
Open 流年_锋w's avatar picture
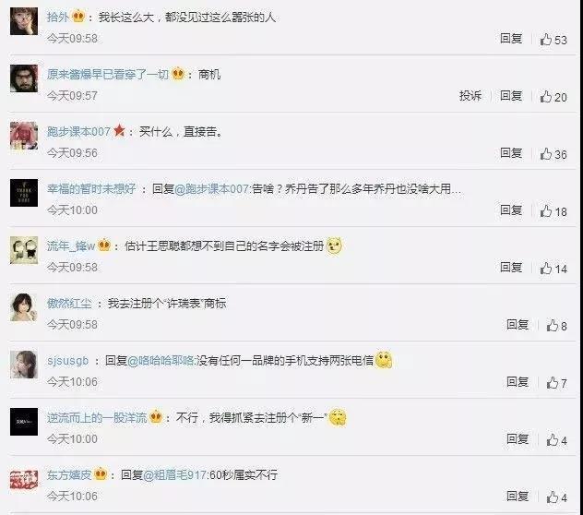coord(24,250)
